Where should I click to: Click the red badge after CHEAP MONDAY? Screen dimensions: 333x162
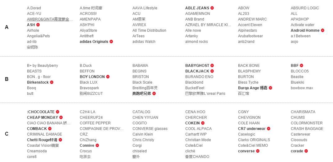pyautogui.click(x=61, y=118)
